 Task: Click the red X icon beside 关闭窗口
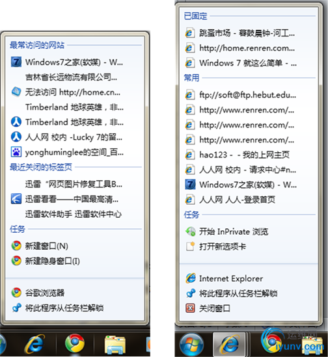[190, 308]
